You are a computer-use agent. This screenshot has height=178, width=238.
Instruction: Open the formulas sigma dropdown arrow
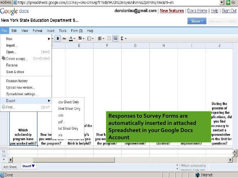pos(126,38)
